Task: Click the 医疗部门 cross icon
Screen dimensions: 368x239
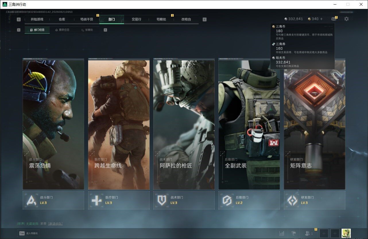Action: [x=96, y=200]
